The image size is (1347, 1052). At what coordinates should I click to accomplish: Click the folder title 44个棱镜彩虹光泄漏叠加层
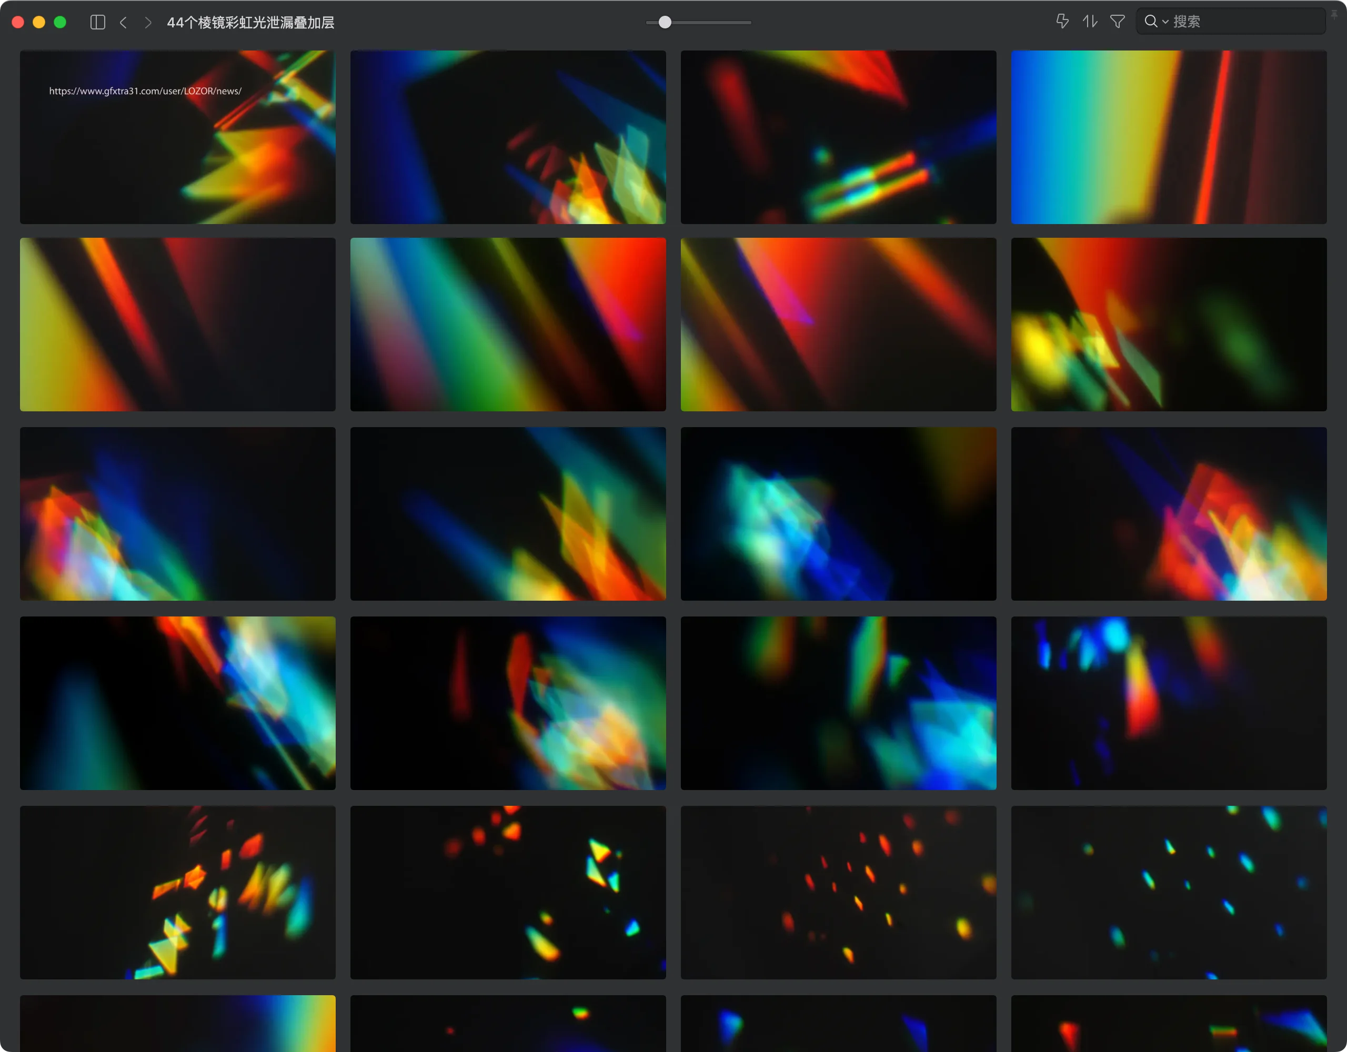250,22
